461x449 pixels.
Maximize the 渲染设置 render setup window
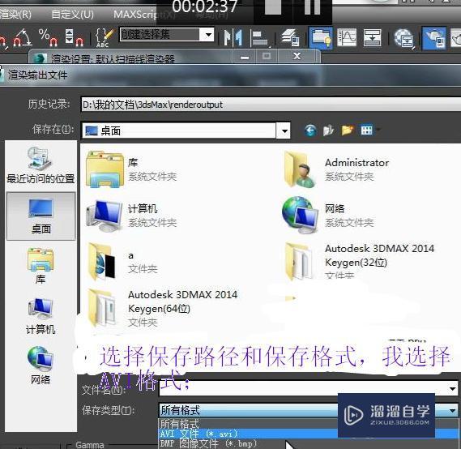tap(267, 56)
